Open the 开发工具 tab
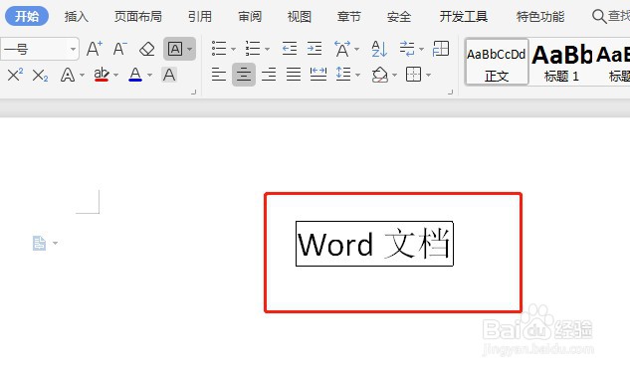This screenshot has width=630, height=371. pyautogui.click(x=463, y=17)
